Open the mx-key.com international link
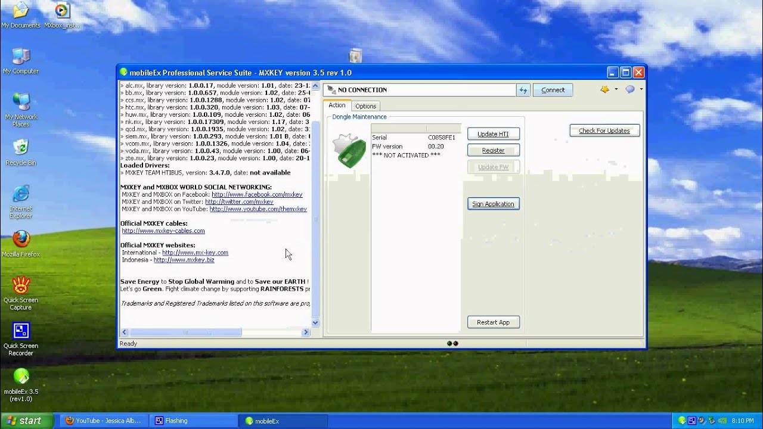The image size is (763, 429). pyautogui.click(x=195, y=253)
